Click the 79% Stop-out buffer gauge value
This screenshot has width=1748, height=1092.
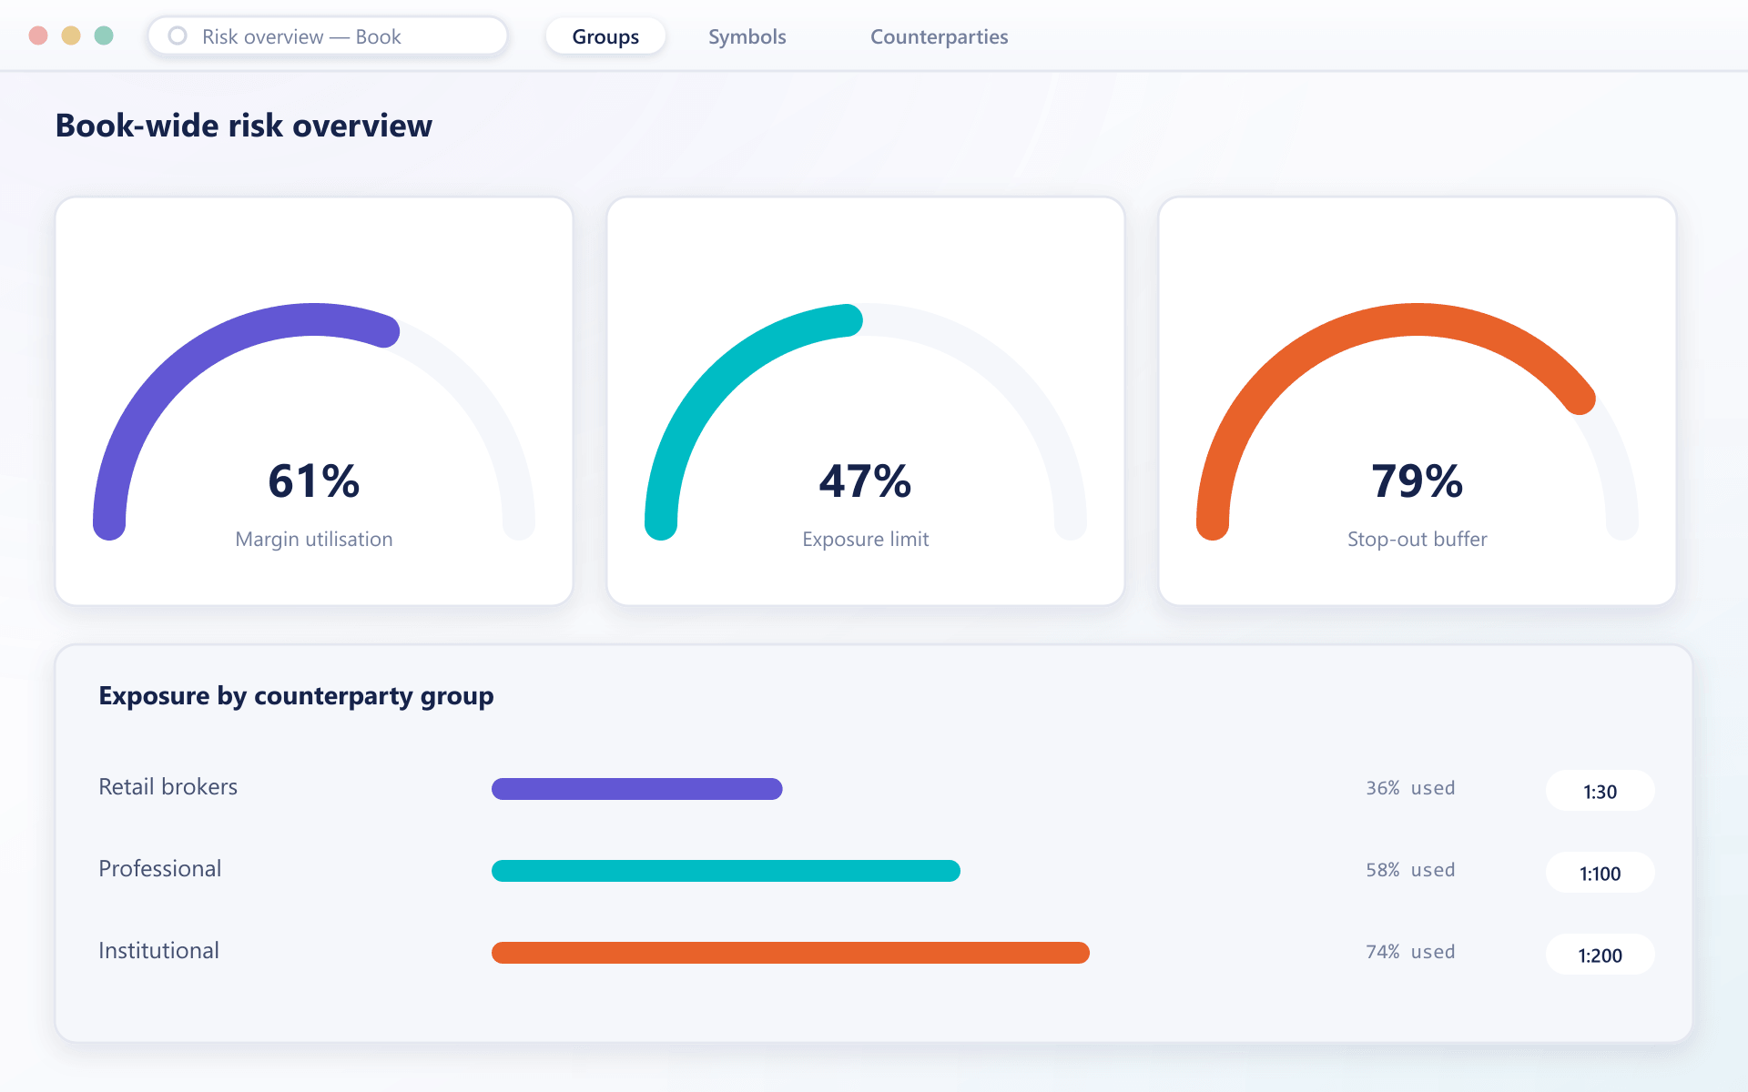point(1417,480)
